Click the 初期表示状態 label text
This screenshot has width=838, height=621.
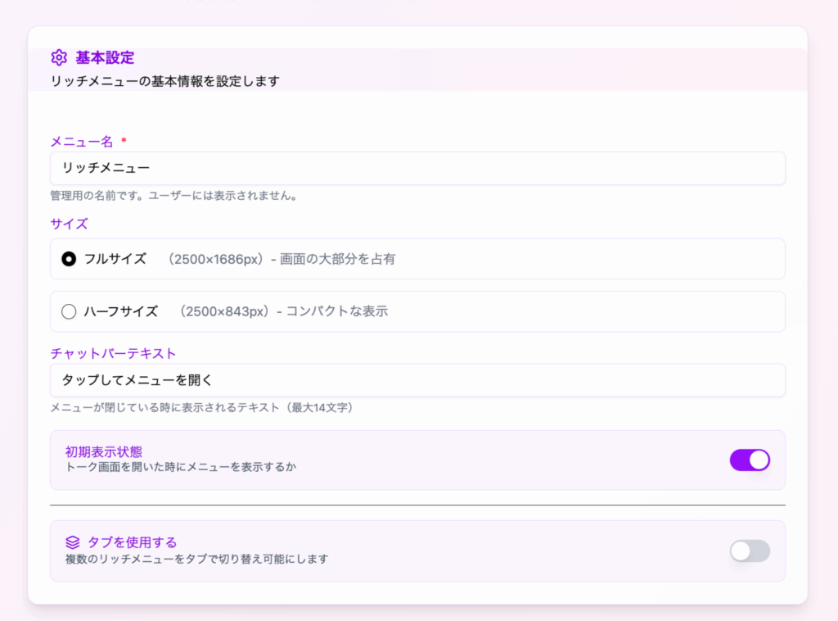(104, 452)
